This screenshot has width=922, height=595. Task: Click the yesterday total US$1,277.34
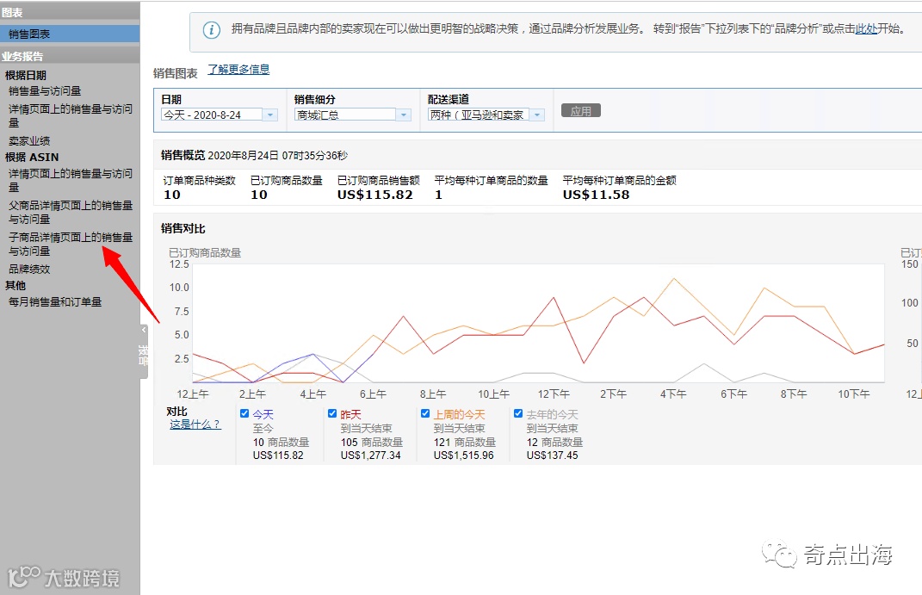(x=370, y=455)
